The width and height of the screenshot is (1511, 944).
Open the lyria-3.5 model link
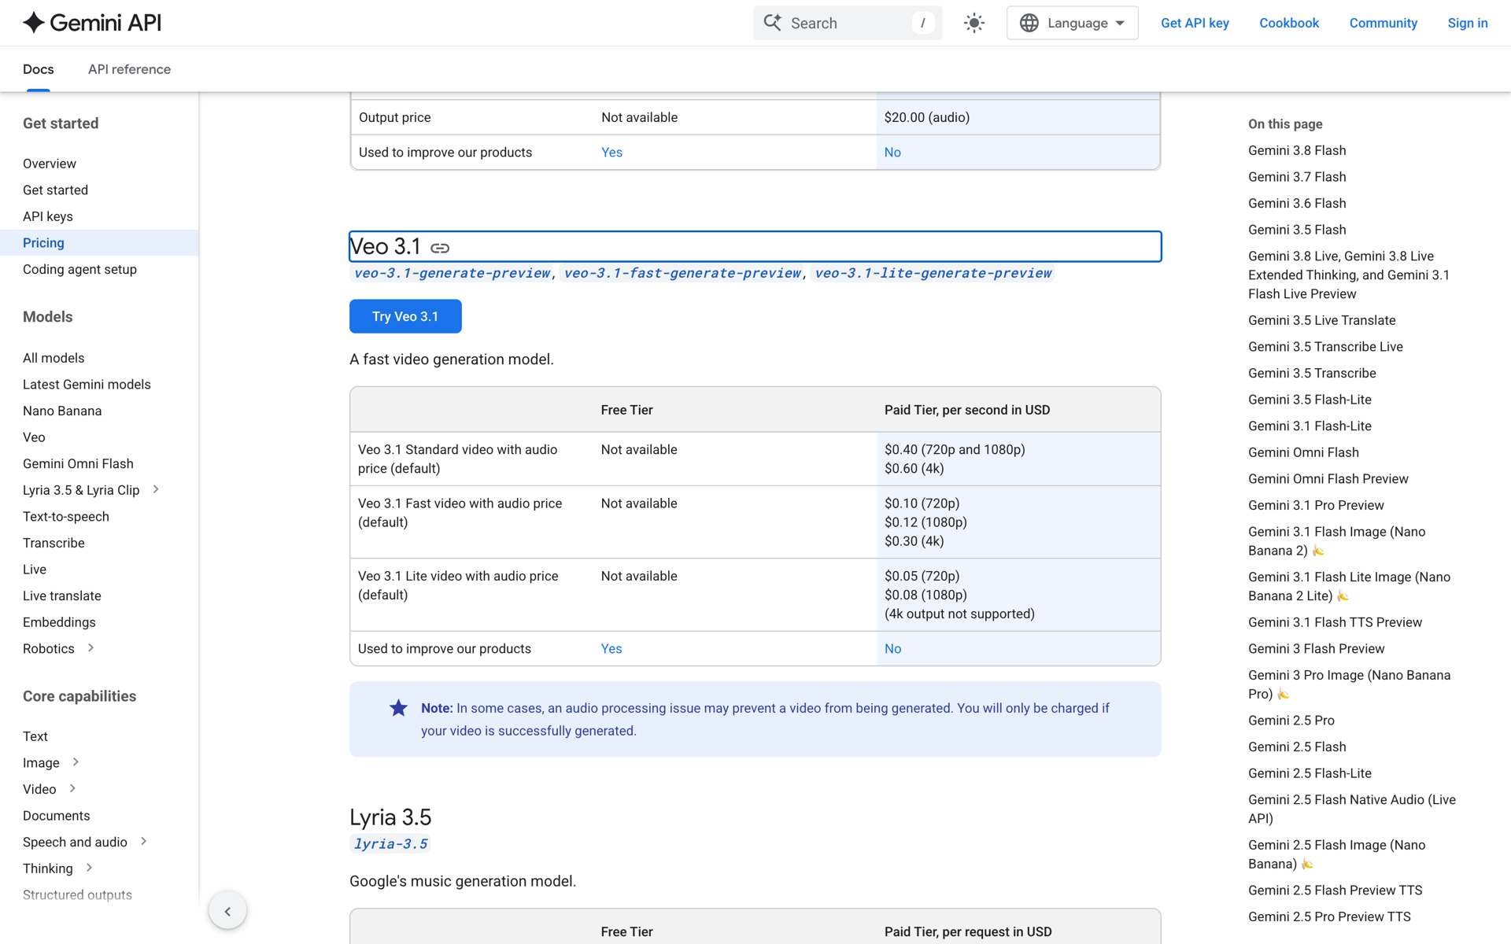pos(390,844)
